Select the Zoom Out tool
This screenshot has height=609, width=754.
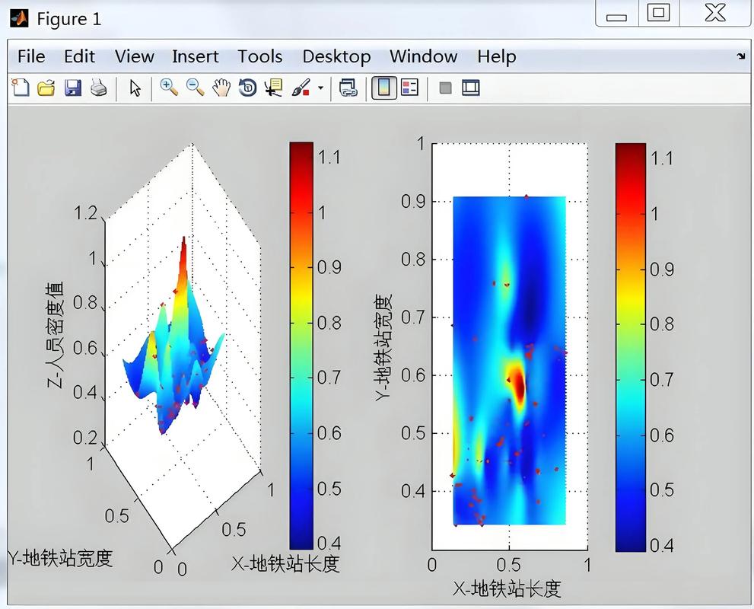195,88
